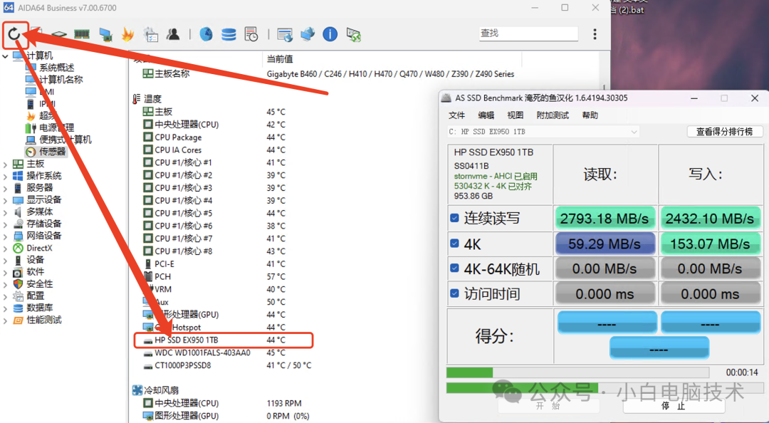
Task: Expand the 主板 tree node
Action: tap(6, 164)
